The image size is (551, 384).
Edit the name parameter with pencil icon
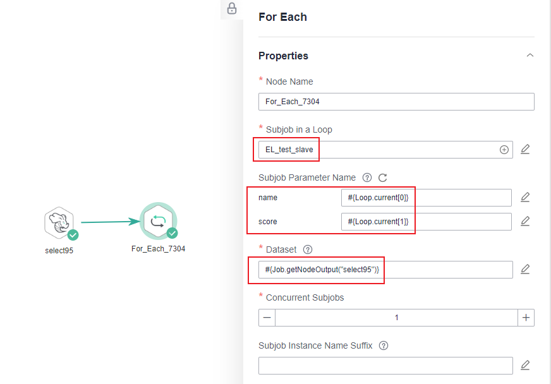click(x=525, y=198)
